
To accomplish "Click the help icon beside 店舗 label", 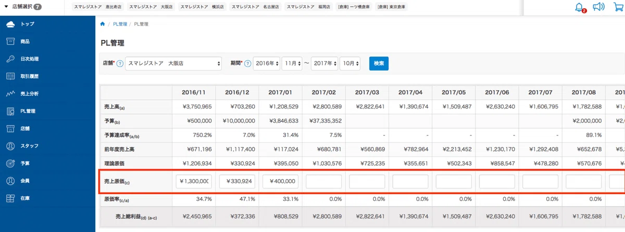I will pos(120,63).
